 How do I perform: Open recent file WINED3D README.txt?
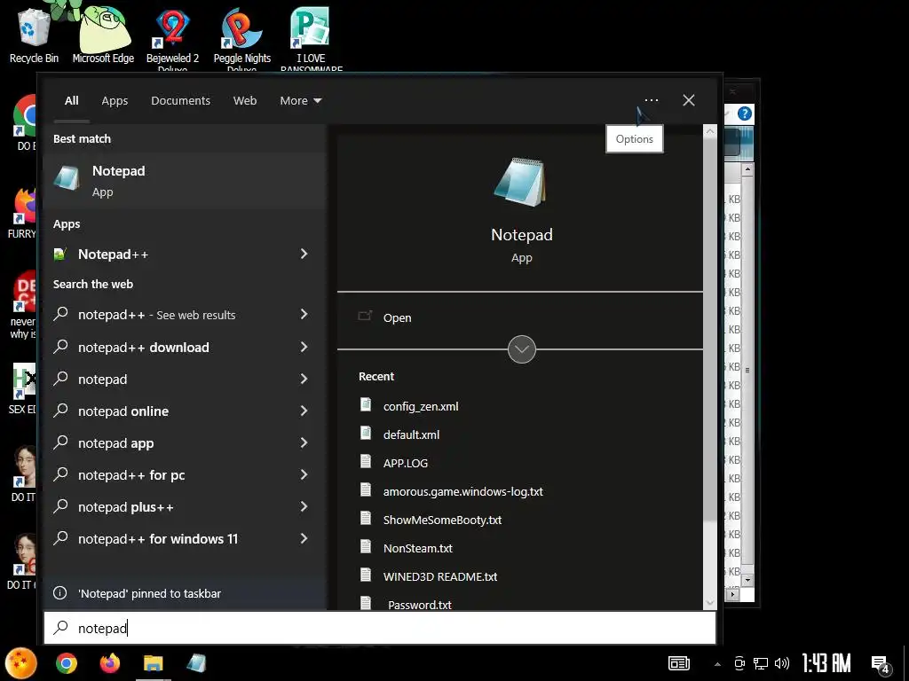coord(440,576)
